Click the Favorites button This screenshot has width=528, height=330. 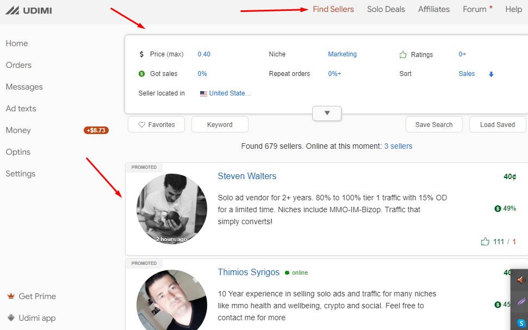[x=156, y=124]
